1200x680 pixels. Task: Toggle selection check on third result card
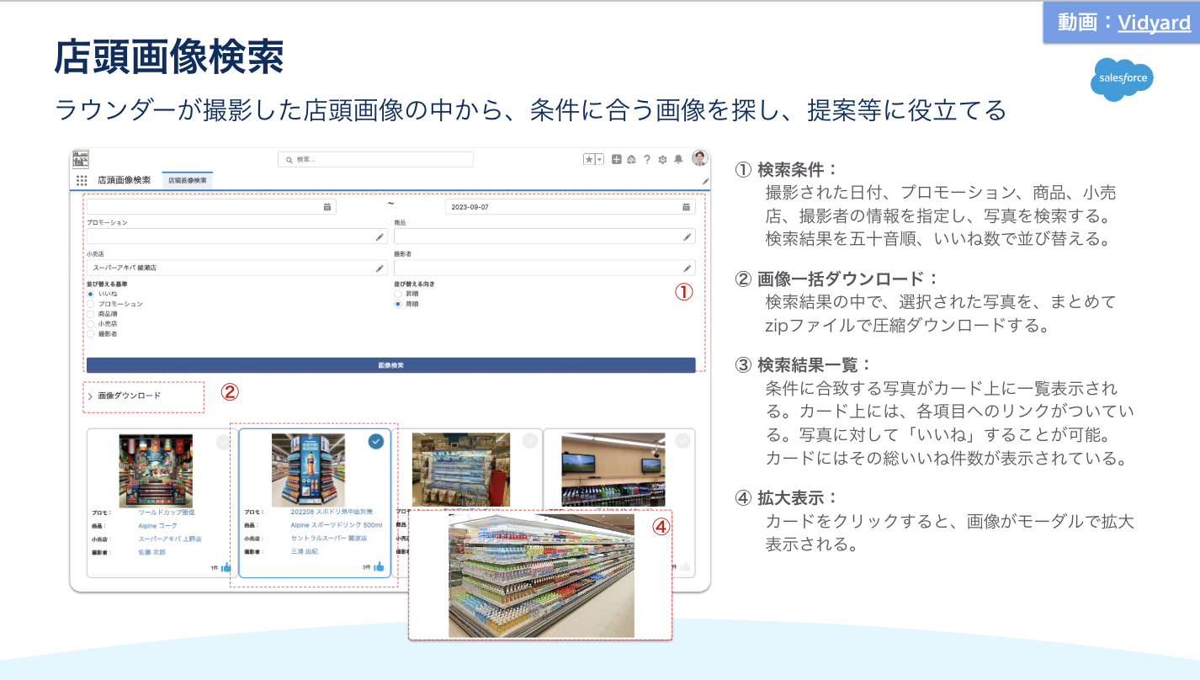pos(530,441)
